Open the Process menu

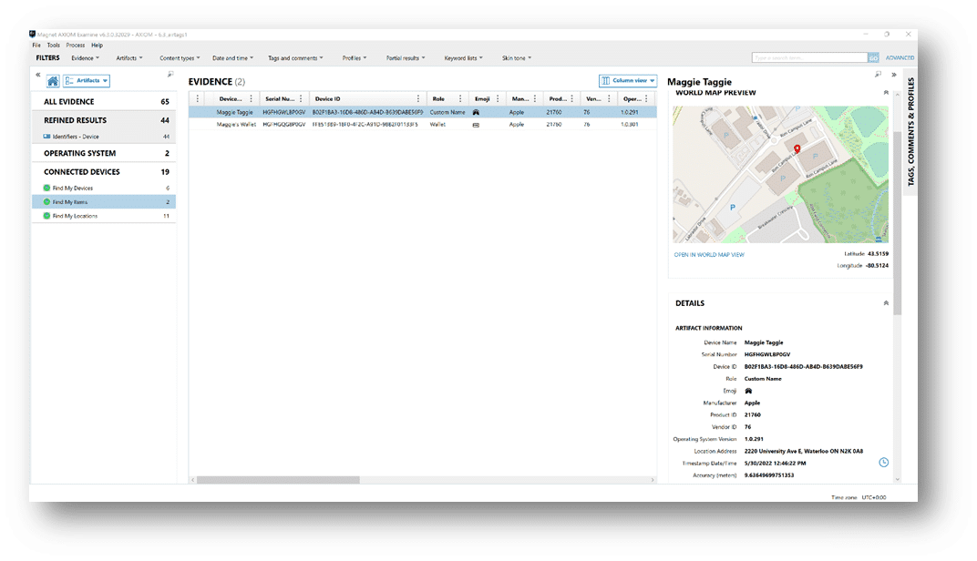click(x=76, y=46)
